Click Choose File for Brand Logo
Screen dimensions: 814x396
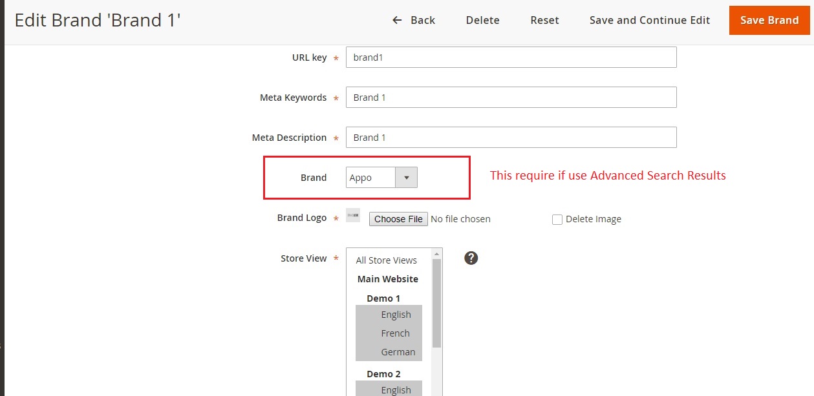point(398,219)
